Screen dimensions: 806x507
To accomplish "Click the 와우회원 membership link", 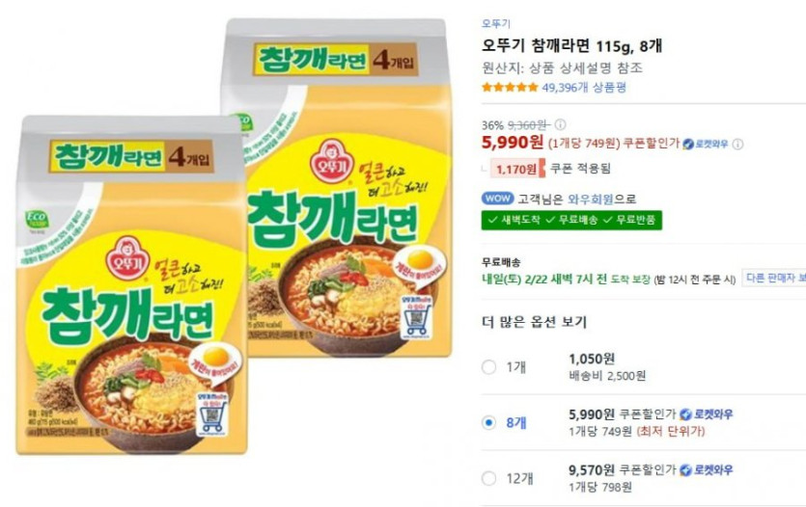I will click(x=591, y=200).
